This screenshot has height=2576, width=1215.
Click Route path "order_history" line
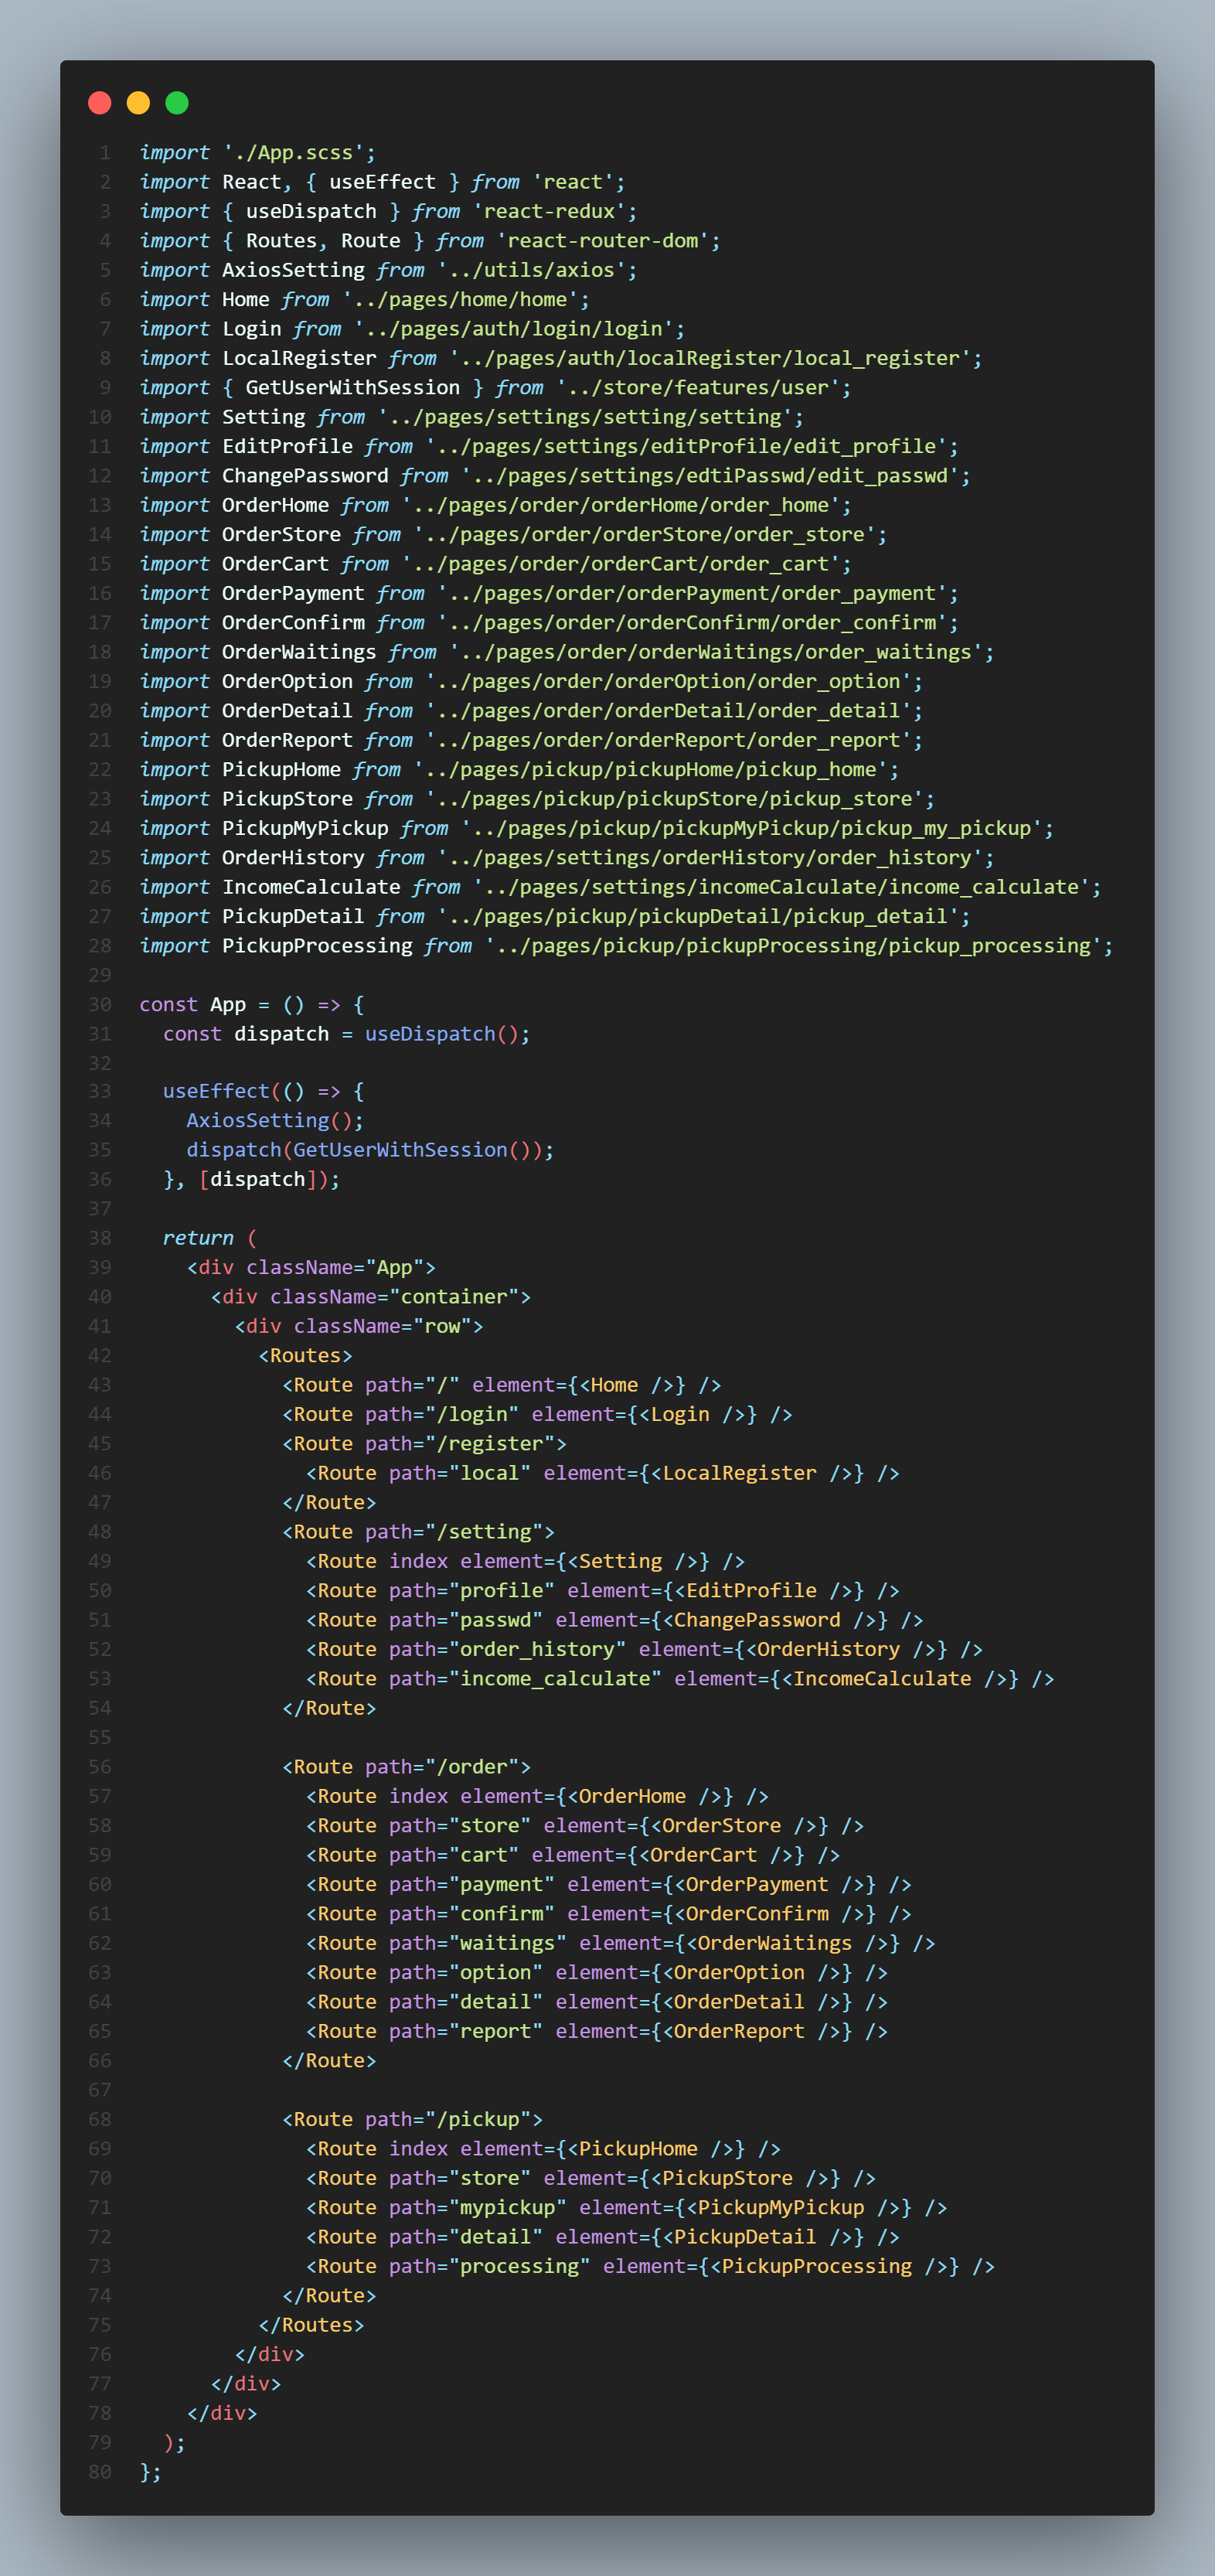click(645, 1650)
